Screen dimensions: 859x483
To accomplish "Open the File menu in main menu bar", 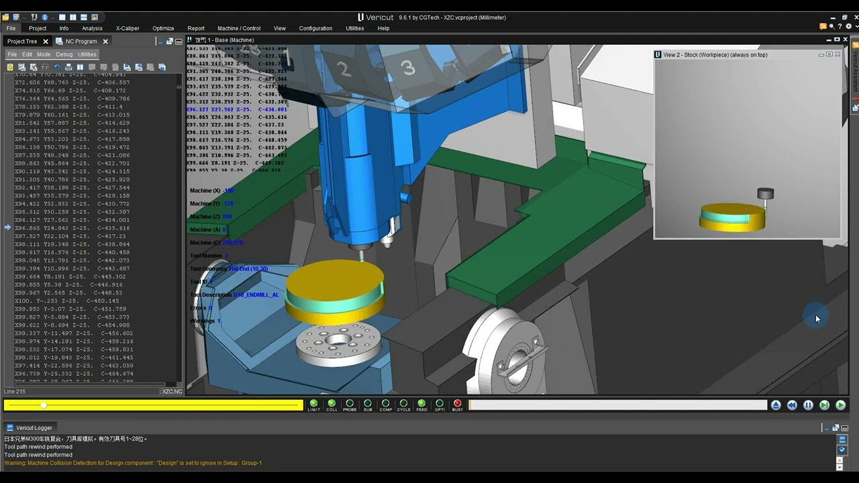I will 11,28.
